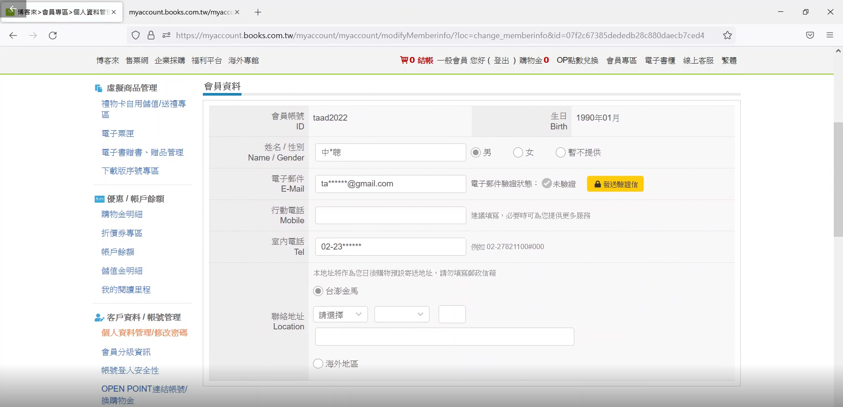Open 線上客服 in the header
The height and width of the screenshot is (407, 843).
pyautogui.click(x=699, y=61)
